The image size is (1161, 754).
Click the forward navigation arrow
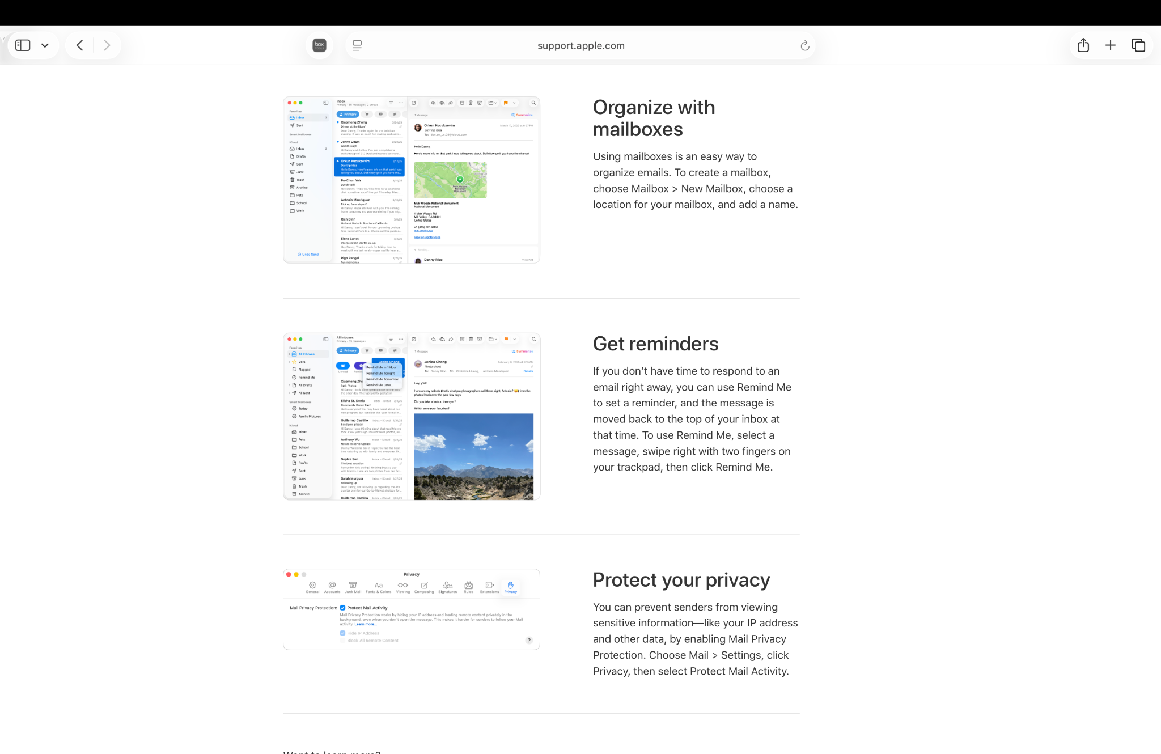tap(107, 45)
